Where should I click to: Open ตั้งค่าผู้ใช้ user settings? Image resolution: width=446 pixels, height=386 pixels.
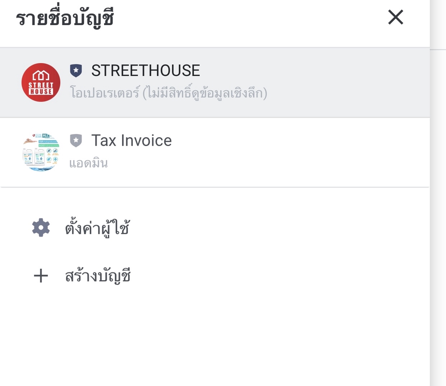(x=97, y=228)
